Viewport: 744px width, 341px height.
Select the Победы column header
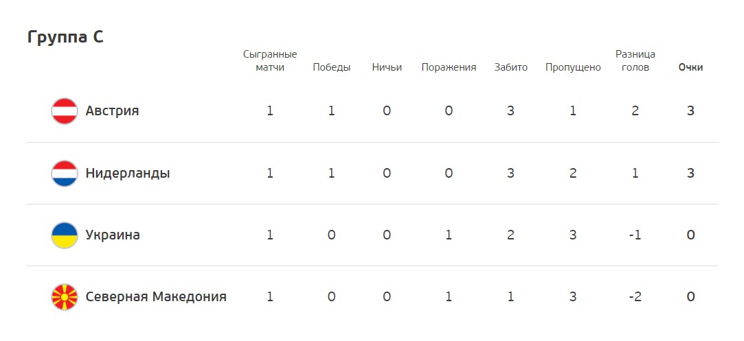coord(332,67)
